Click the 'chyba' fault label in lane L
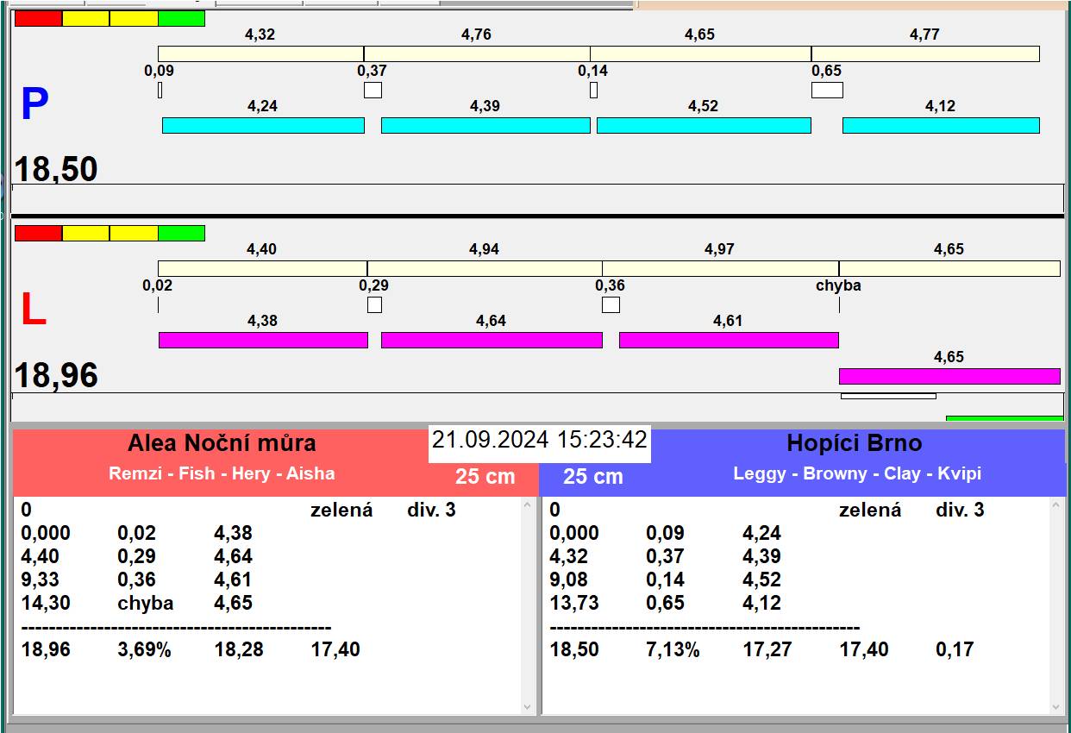This screenshot has height=733, width=1071. click(x=838, y=285)
